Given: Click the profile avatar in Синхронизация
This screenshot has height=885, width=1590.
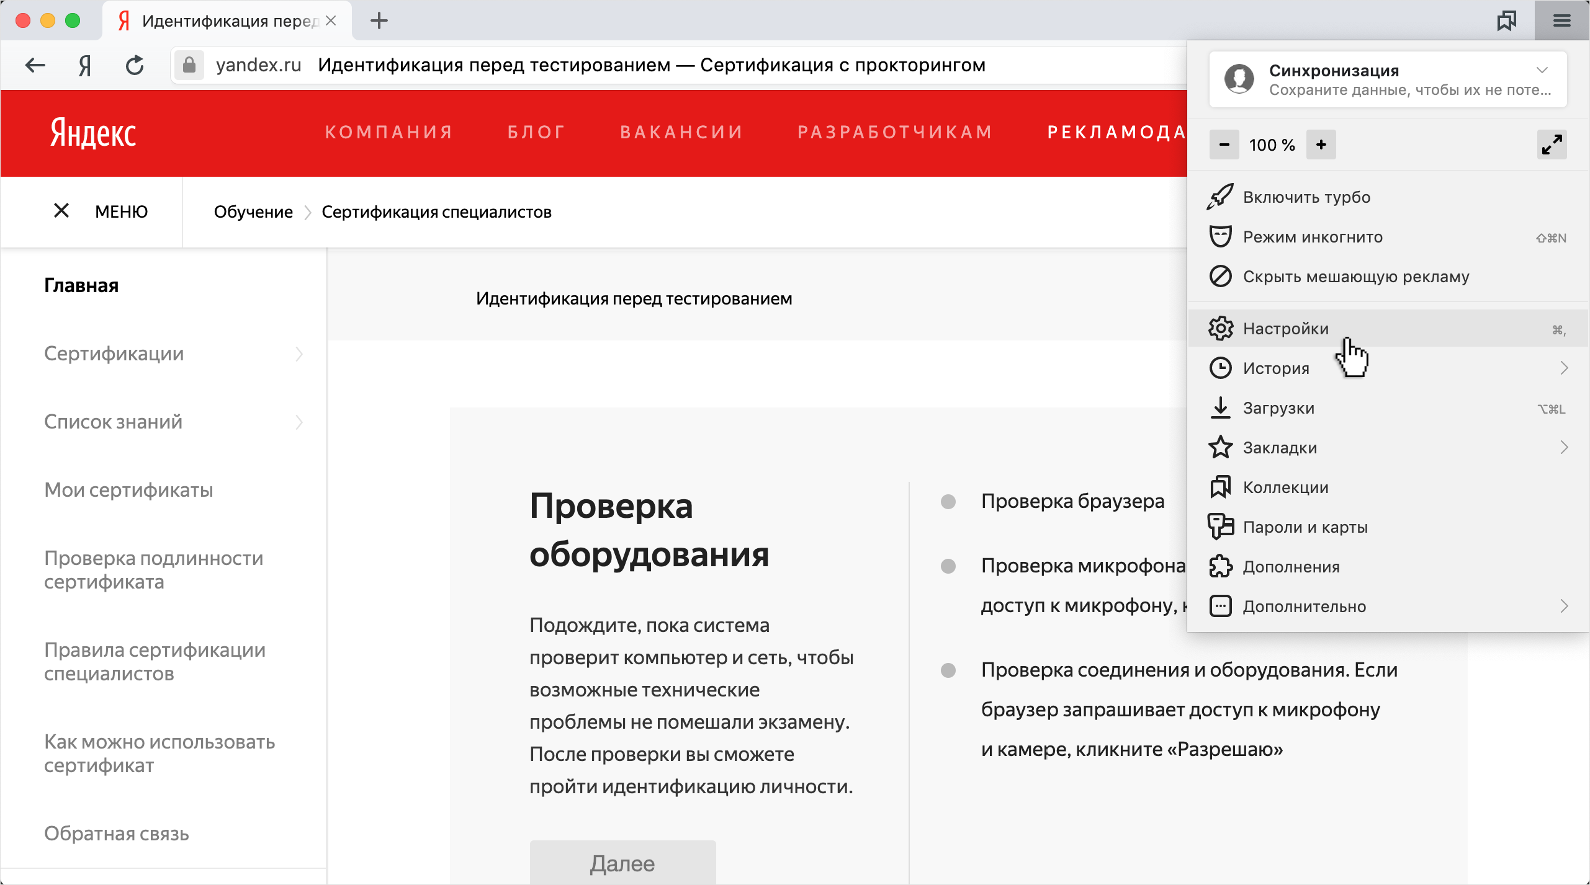Looking at the screenshot, I should pos(1239,79).
